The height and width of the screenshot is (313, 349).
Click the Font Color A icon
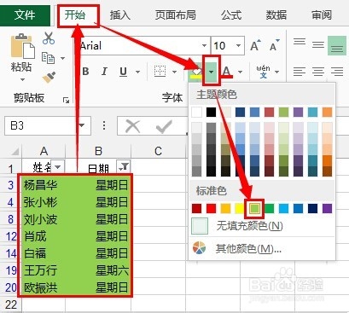pyautogui.click(x=227, y=72)
